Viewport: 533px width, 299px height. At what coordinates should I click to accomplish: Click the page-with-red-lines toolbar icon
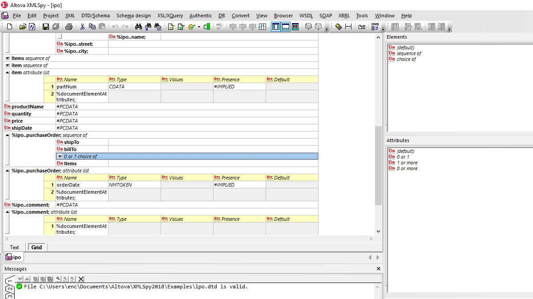tap(362, 27)
